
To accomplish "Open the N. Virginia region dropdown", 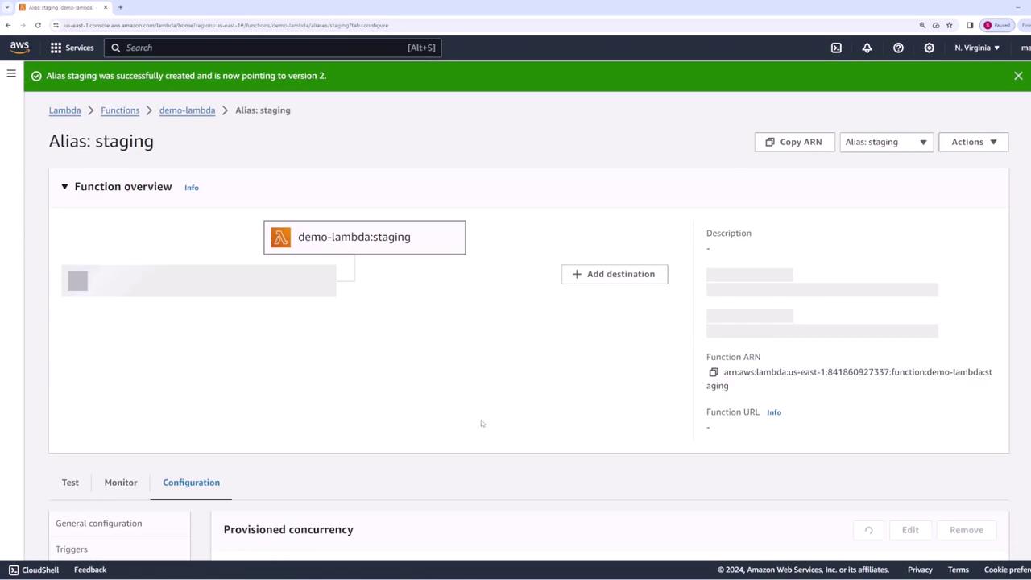I will click(x=977, y=48).
